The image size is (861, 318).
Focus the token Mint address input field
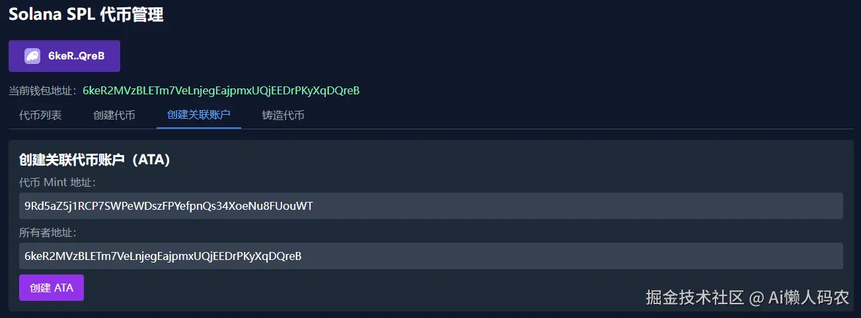(431, 206)
